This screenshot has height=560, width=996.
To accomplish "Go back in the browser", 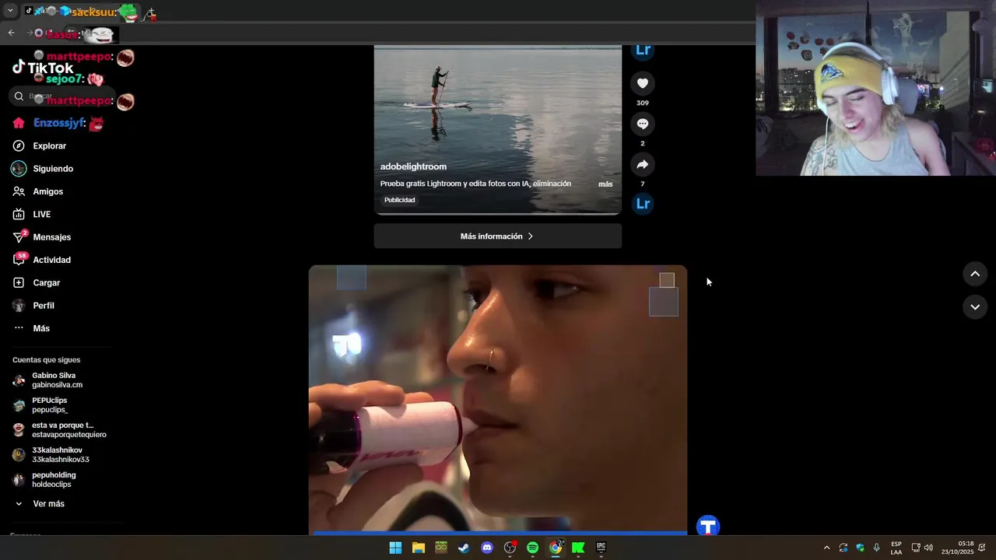I will pos(11,33).
